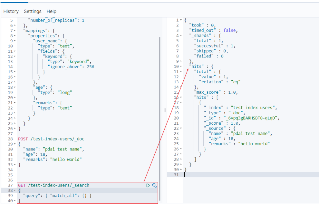Run the GET _search request with the play icon

[x=148, y=185]
